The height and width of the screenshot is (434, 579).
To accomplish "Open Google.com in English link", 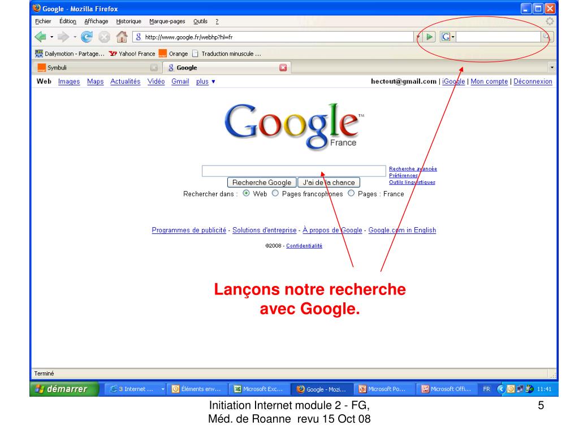I will pos(402,231).
